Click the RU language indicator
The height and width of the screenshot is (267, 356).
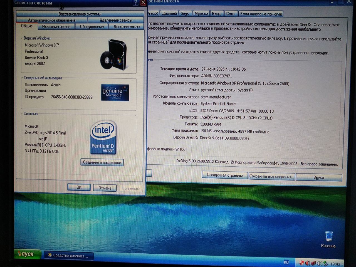(x=286, y=262)
